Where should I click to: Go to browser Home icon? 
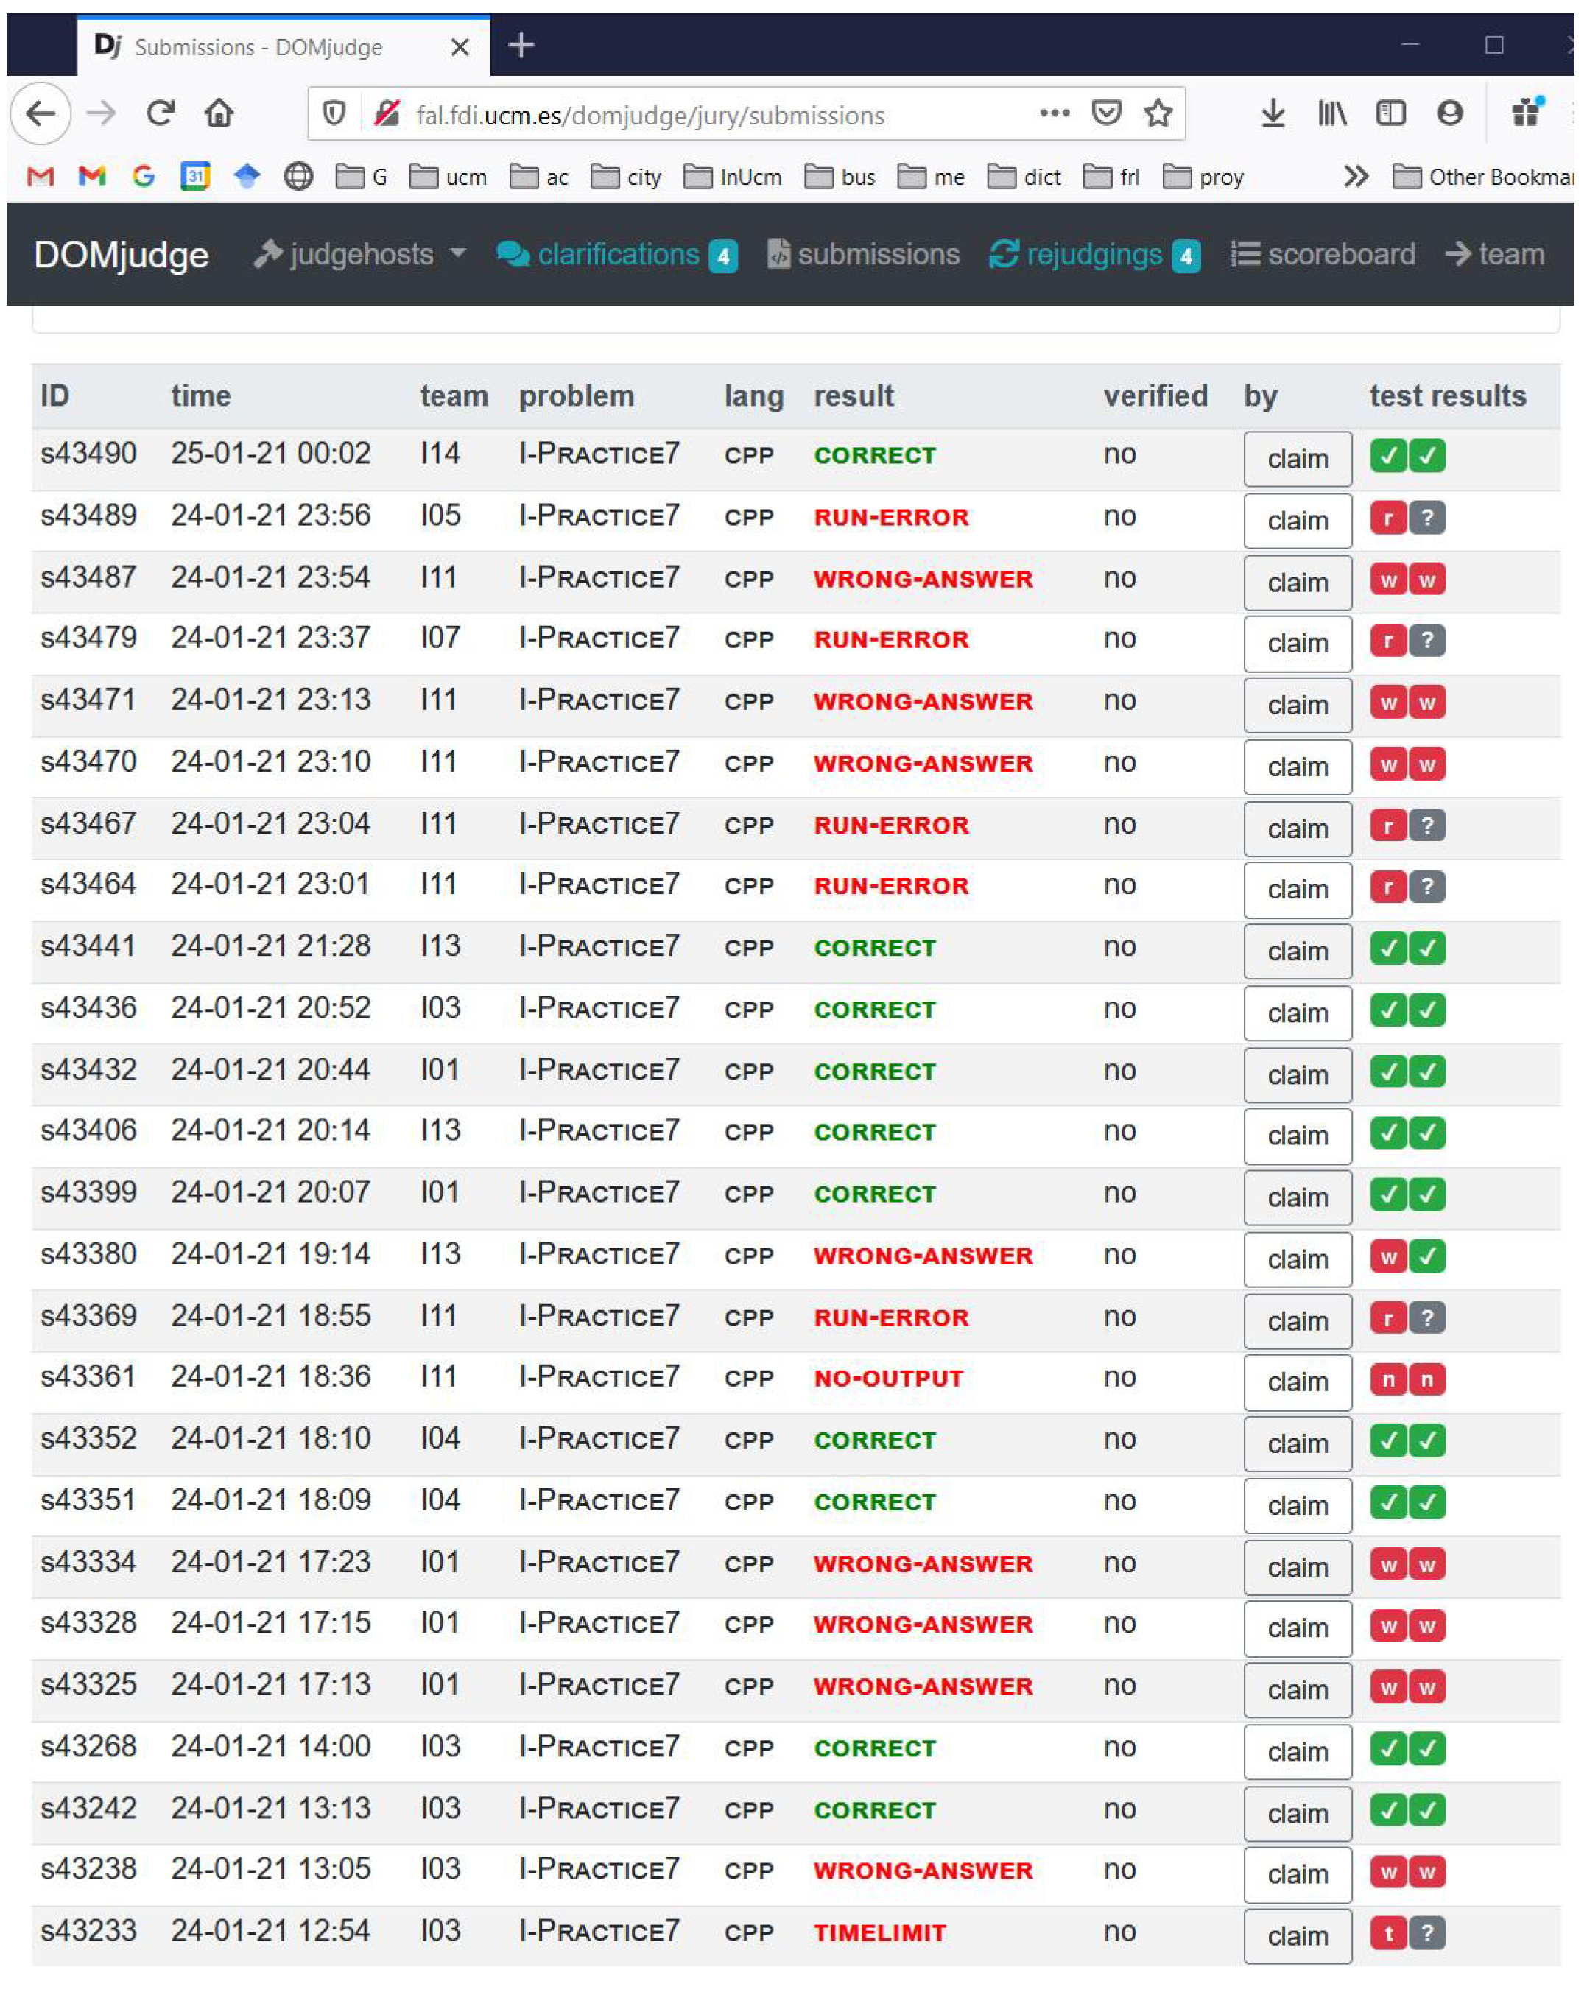(219, 114)
